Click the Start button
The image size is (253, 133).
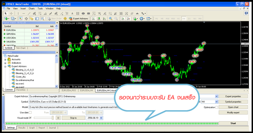click(x=233, y=123)
